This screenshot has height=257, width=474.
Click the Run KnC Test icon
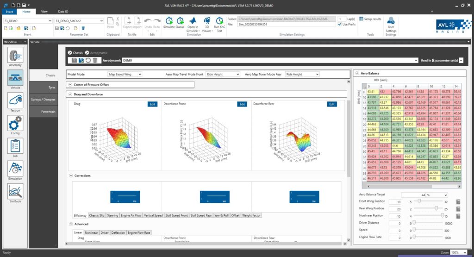219,20
